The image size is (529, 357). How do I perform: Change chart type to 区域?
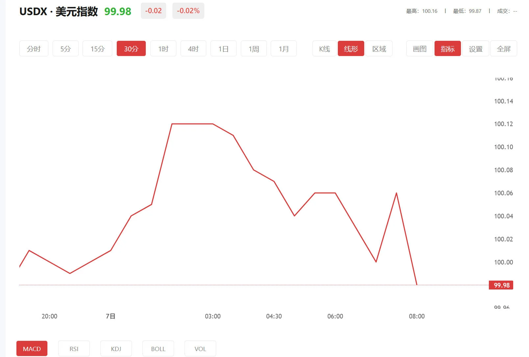(x=379, y=49)
